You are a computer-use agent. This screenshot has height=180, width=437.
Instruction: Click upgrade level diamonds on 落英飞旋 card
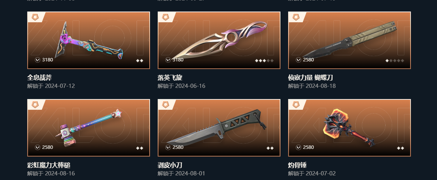pyautogui.click(x=264, y=60)
